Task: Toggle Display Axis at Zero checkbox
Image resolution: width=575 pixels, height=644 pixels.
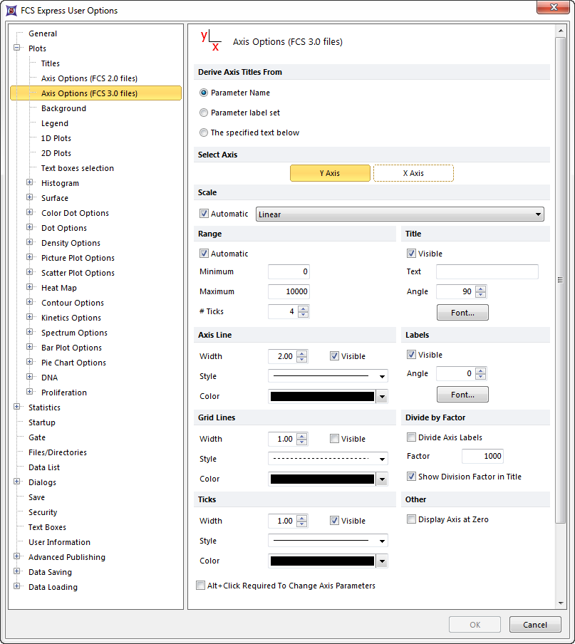Action: click(411, 519)
